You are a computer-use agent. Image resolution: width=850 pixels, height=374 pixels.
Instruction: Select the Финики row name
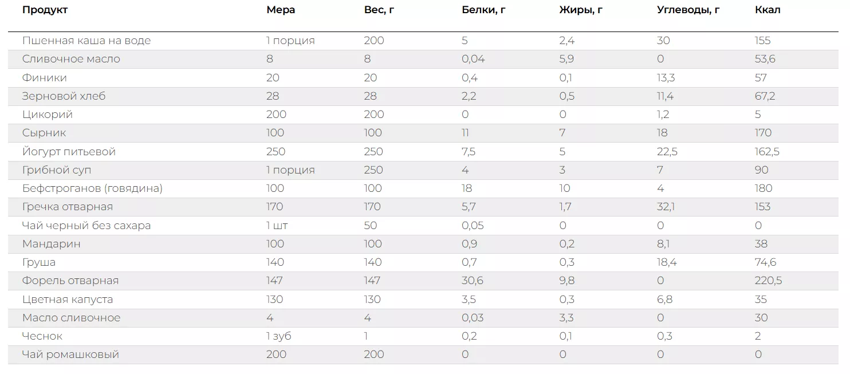pos(44,77)
